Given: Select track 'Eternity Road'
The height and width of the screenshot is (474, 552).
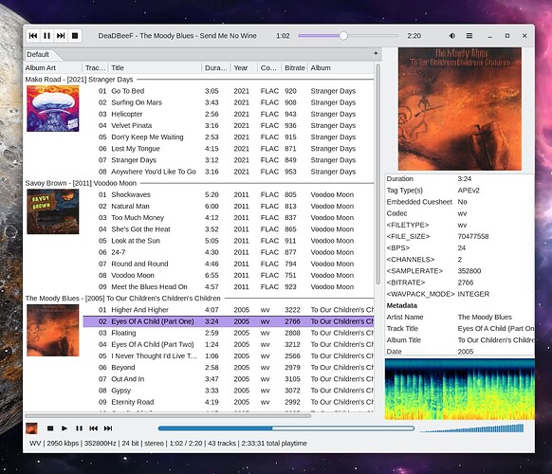Looking at the screenshot, I should [229, 402].
